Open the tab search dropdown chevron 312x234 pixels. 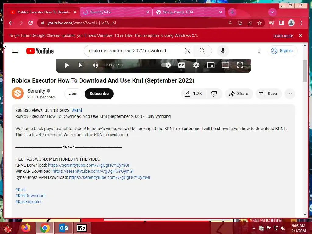click(272, 12)
